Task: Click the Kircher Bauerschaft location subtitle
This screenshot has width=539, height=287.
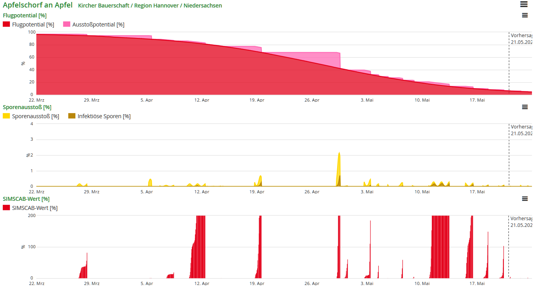Action: click(x=150, y=6)
